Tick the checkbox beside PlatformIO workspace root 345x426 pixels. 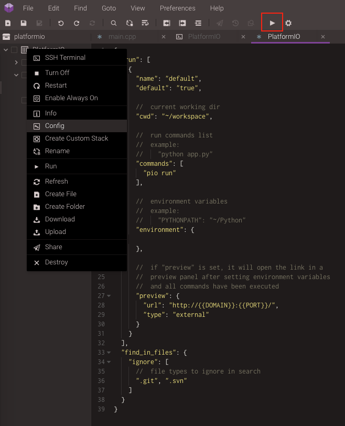[14, 50]
